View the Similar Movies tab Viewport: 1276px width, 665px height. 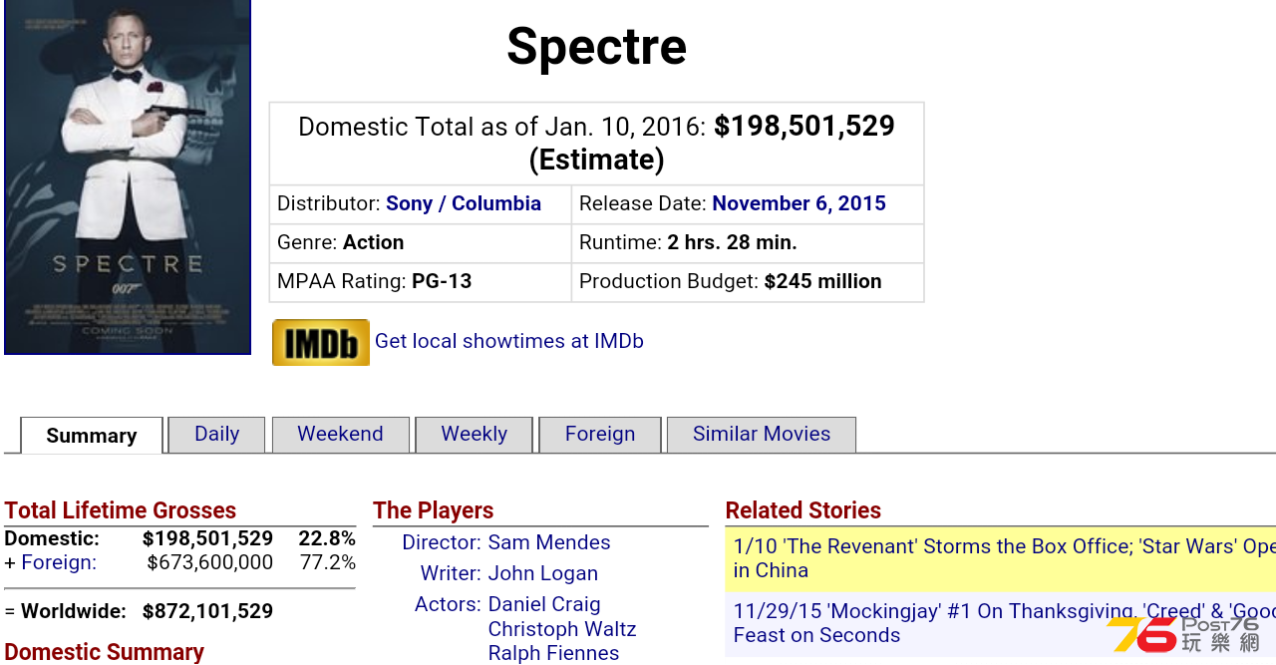click(761, 435)
